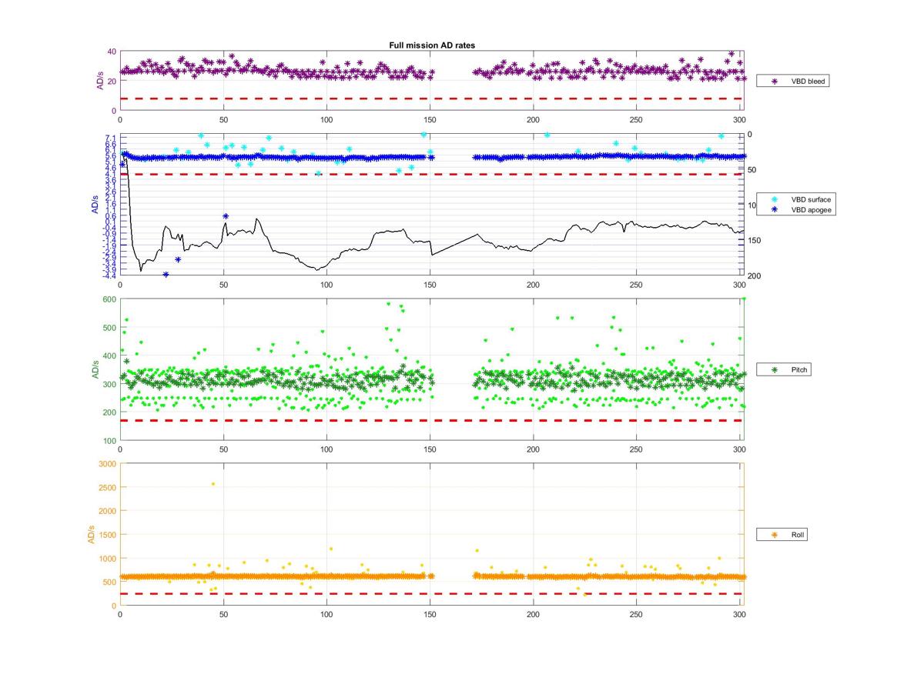Click the red dashed threshold line in VBD bleed plot

coord(431,98)
